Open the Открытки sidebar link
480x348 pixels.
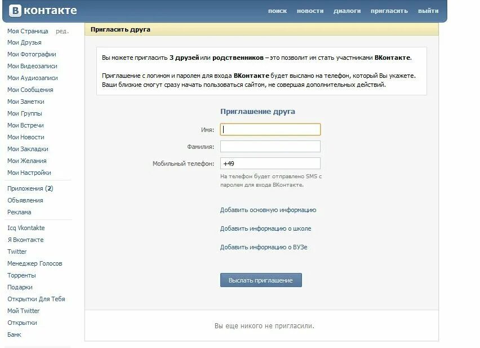coord(22,323)
